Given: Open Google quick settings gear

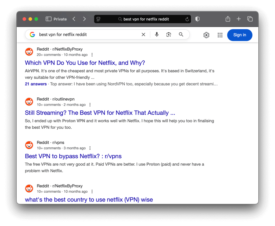Looking at the screenshot, I should 206,35.
